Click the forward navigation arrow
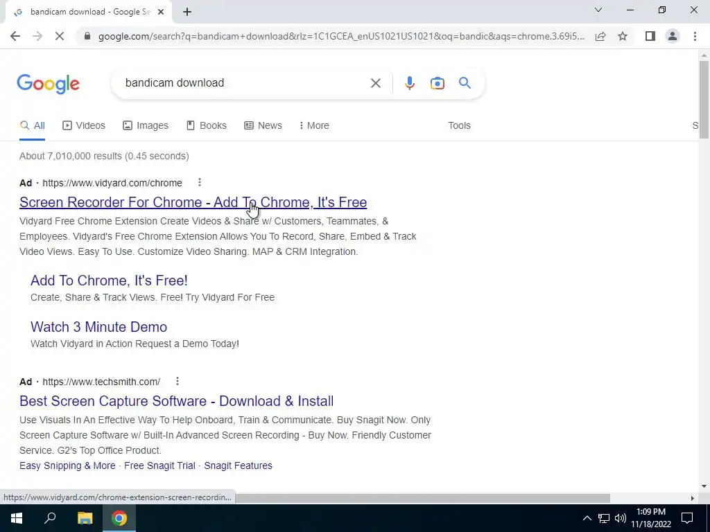This screenshot has width=710, height=532. click(37, 36)
